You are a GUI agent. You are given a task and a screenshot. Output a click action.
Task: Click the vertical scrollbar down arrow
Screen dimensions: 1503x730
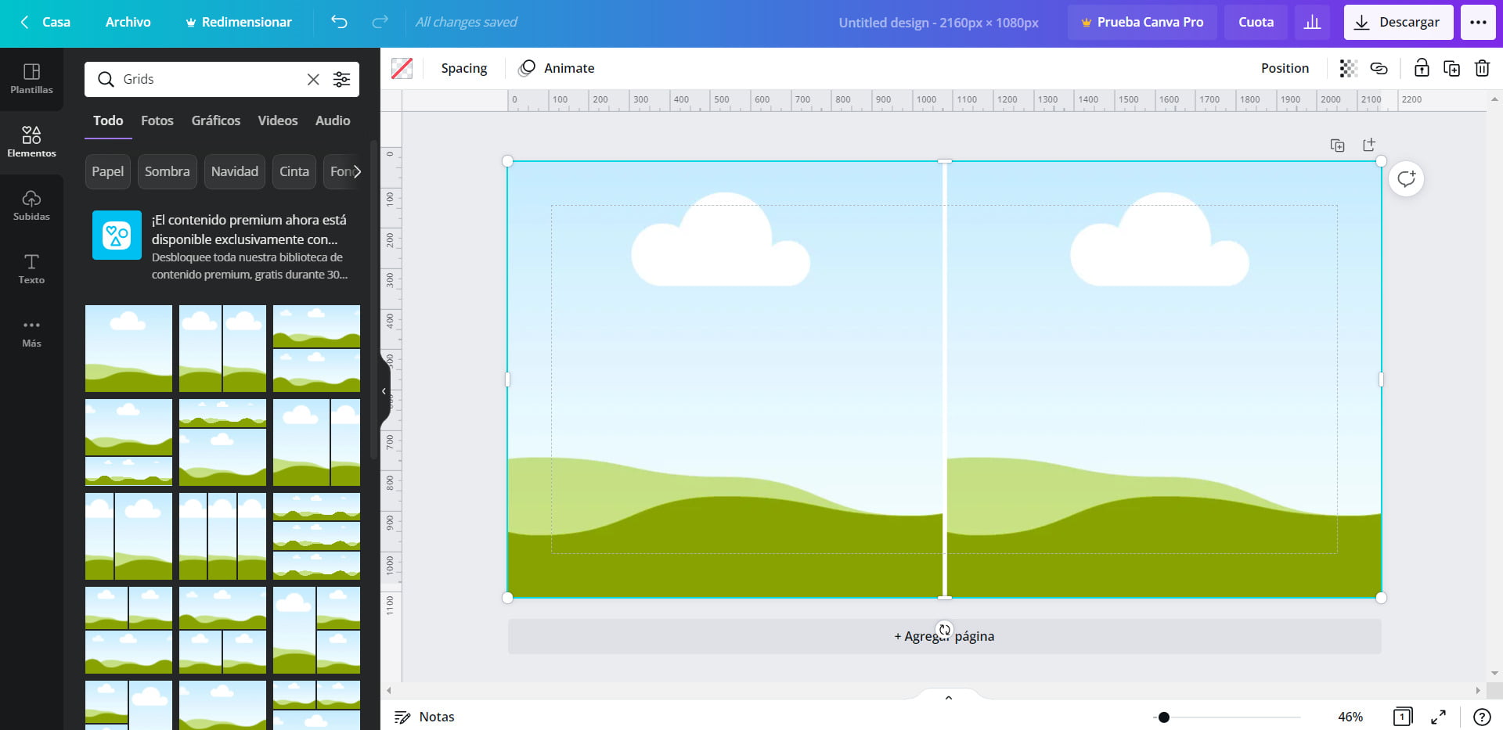click(1494, 673)
